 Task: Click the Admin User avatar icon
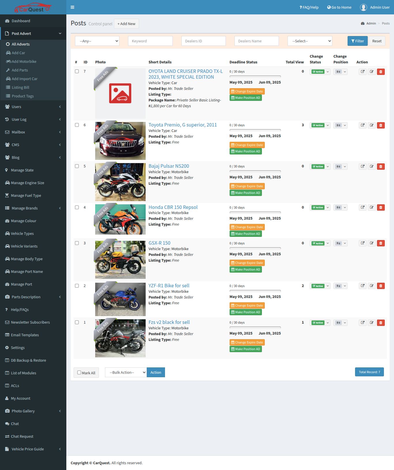pyautogui.click(x=363, y=7)
